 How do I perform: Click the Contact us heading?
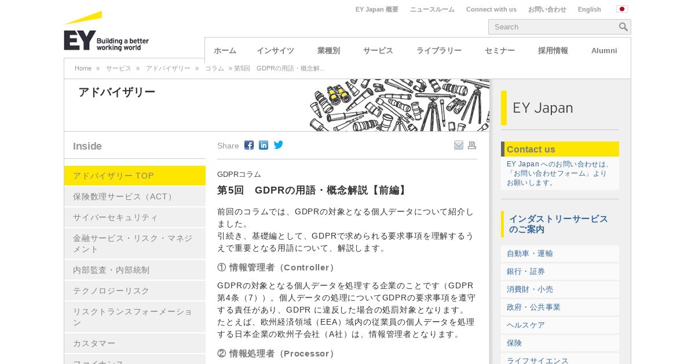tap(531, 149)
